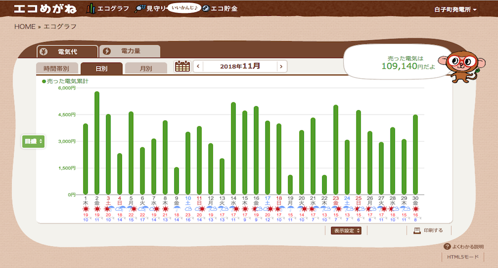Click the 1,500円 axis label
This screenshot has width=498, height=268.
click(67, 168)
